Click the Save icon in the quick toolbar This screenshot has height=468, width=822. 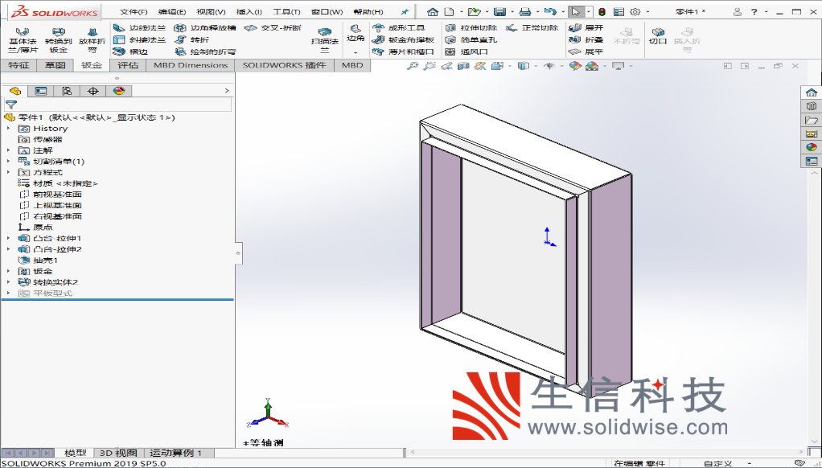coord(499,11)
